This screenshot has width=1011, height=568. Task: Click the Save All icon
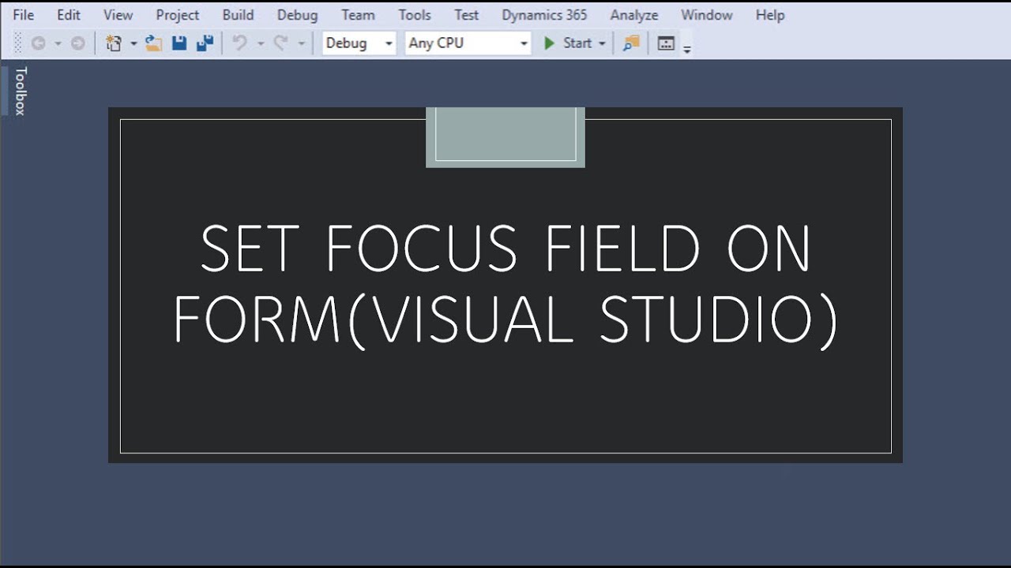click(205, 43)
